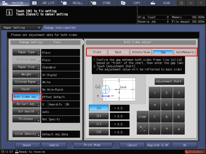Increase value with the up arrow key
The height and width of the screenshot is (154, 206).
pyautogui.click(x=179, y=129)
